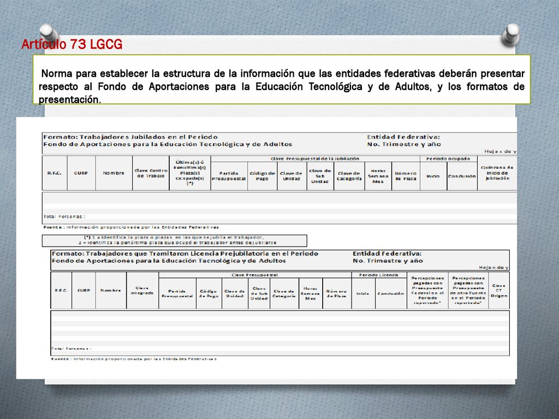Click "Clave de Categoría" in the Jubilados table
Screen dimensions: 559x419
(349, 176)
